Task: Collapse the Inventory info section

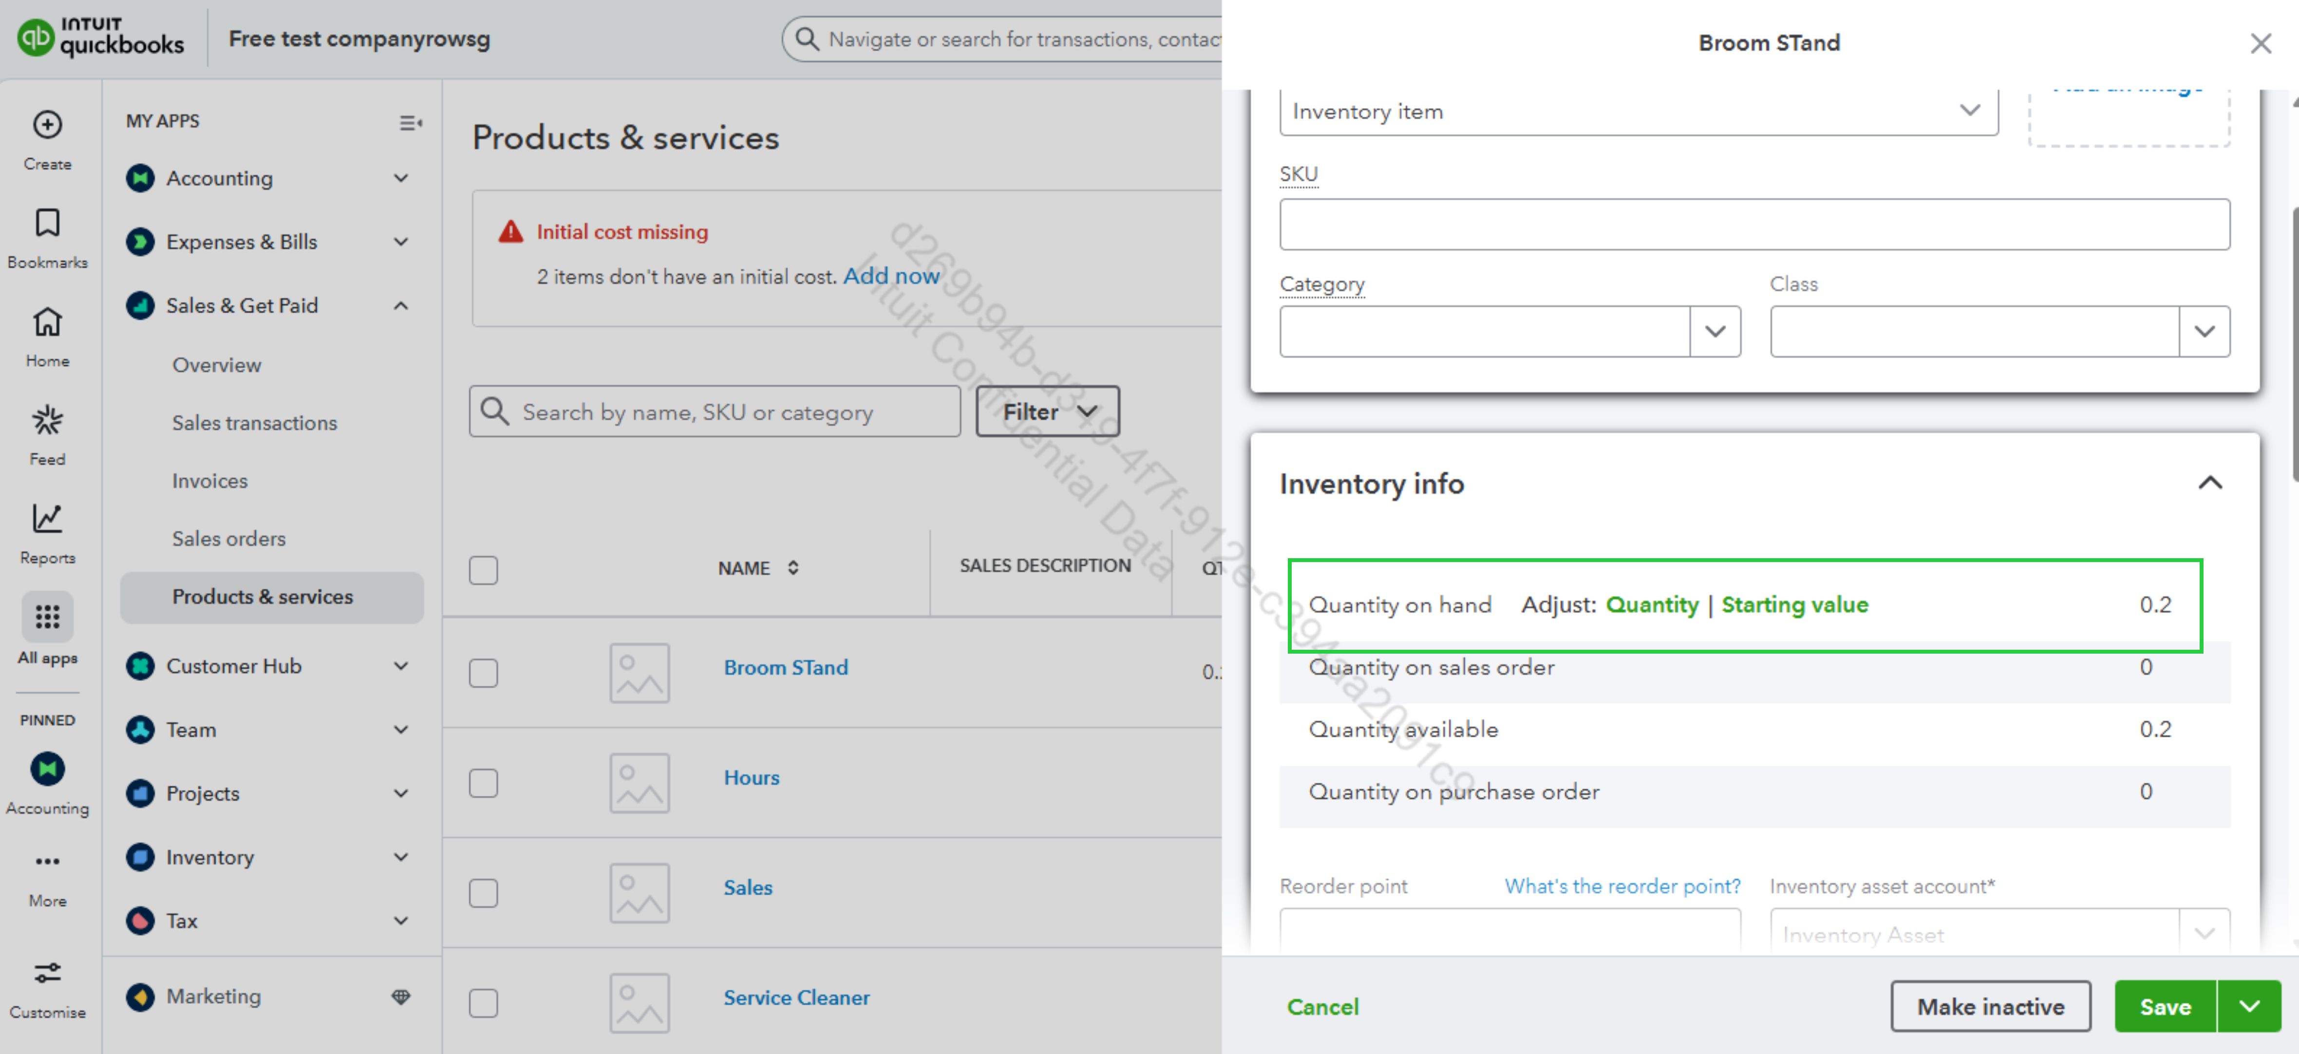Action: pyautogui.click(x=2209, y=483)
